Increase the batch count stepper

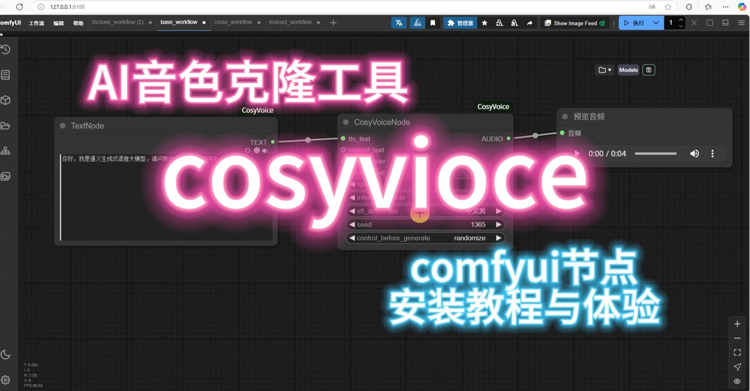(681, 20)
